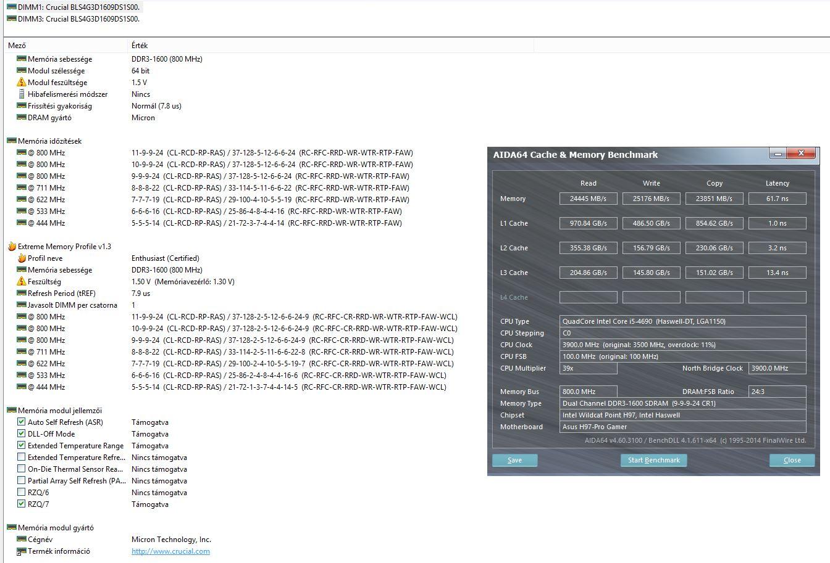Click the DIMM1 memory module icon
Screen dimensions: 830x563
[12, 7]
